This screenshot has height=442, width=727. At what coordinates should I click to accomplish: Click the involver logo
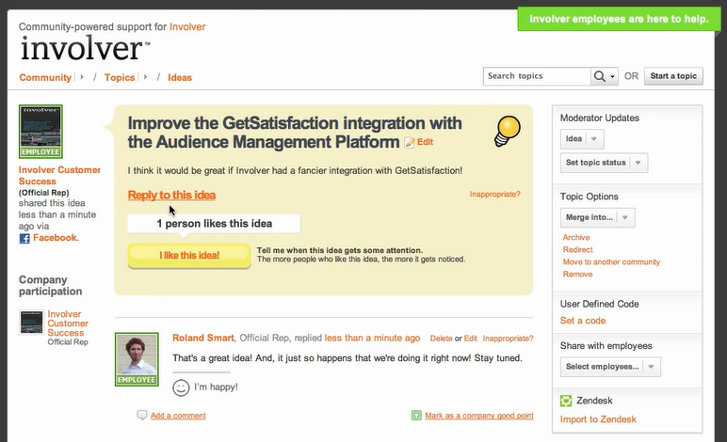click(x=85, y=49)
